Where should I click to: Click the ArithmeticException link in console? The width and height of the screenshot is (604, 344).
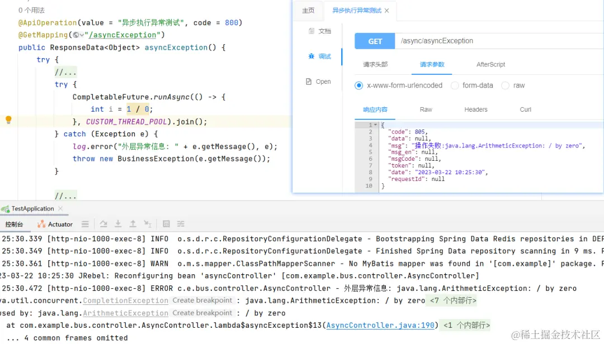126,313
